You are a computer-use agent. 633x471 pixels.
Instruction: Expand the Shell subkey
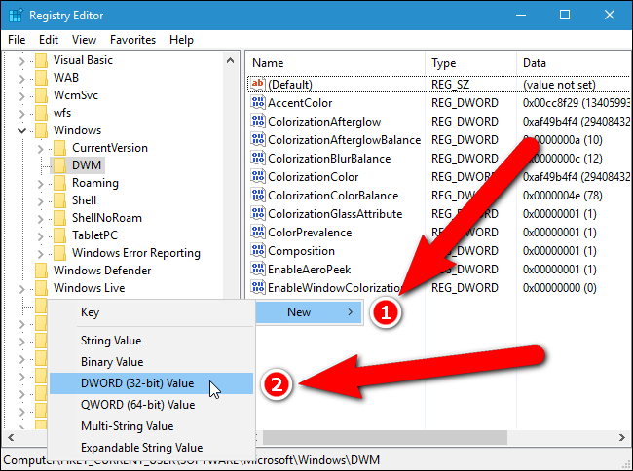(40, 201)
